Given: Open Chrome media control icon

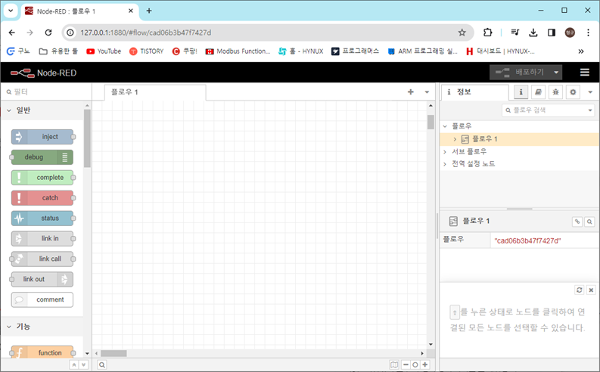Looking at the screenshot, I should pos(515,33).
